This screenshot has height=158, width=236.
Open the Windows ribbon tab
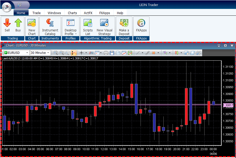click(54, 13)
